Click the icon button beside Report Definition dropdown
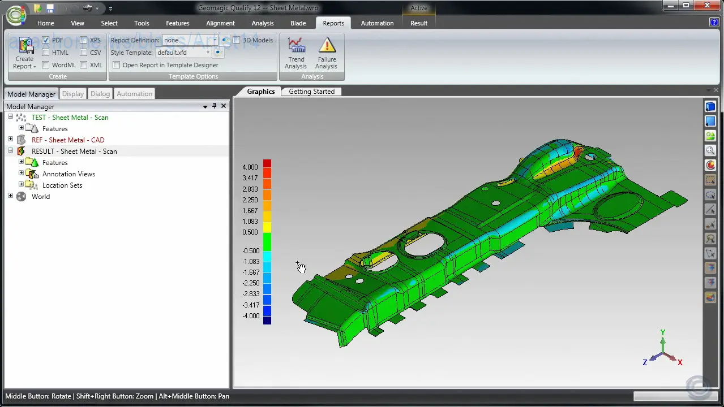 [x=225, y=40]
